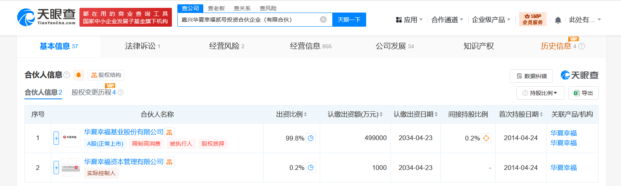Image resolution: width=621 pixels, height=186 pixels.
Task: Sort the table by 认缴出资额(万元)
Action: coord(381,115)
